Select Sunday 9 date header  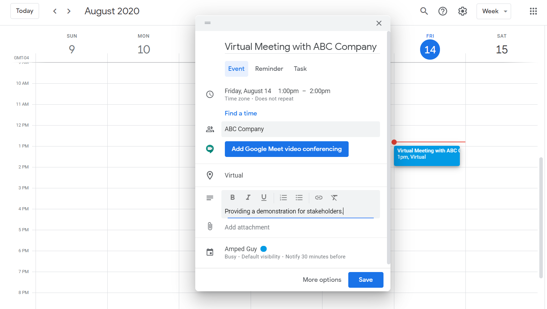click(72, 50)
